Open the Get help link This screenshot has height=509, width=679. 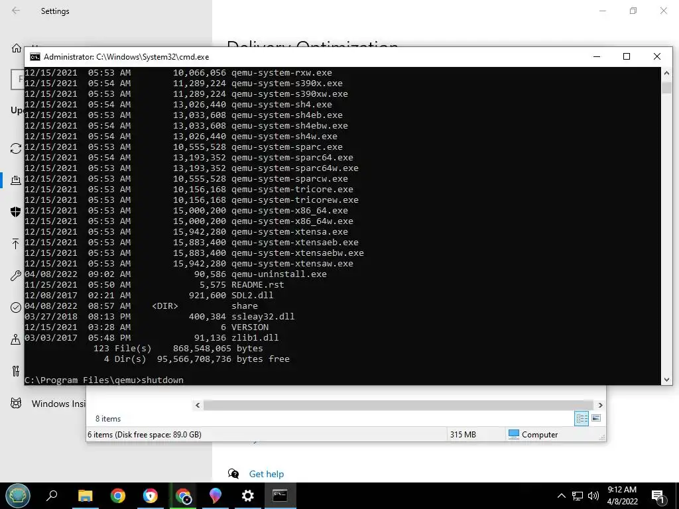[267, 474]
